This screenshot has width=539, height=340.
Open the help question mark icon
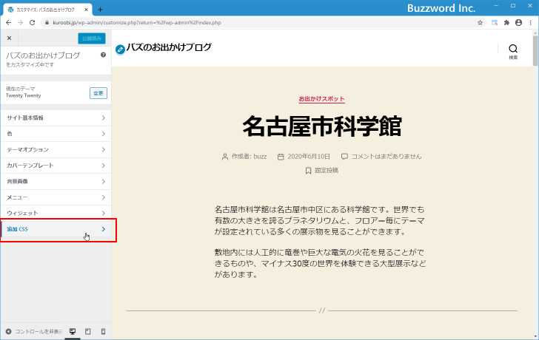tap(103, 55)
